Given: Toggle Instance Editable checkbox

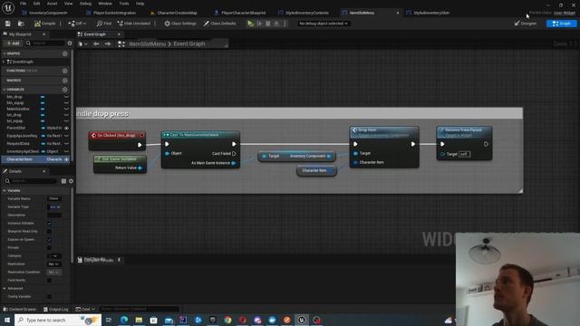Looking at the screenshot, I should (49, 224).
